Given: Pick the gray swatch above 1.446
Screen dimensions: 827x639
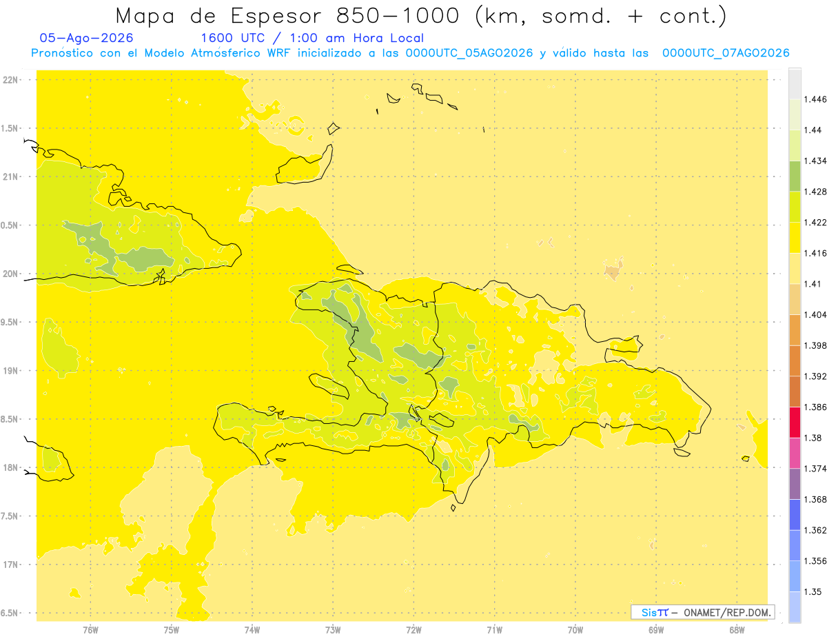Looking at the screenshot, I should [x=795, y=83].
